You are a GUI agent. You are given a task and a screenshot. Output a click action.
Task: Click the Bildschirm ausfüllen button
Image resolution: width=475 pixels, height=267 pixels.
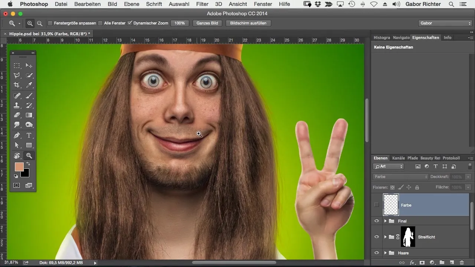pos(248,23)
